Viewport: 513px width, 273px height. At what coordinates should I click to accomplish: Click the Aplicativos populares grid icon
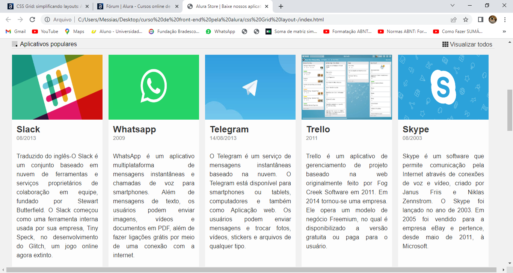tap(15, 44)
